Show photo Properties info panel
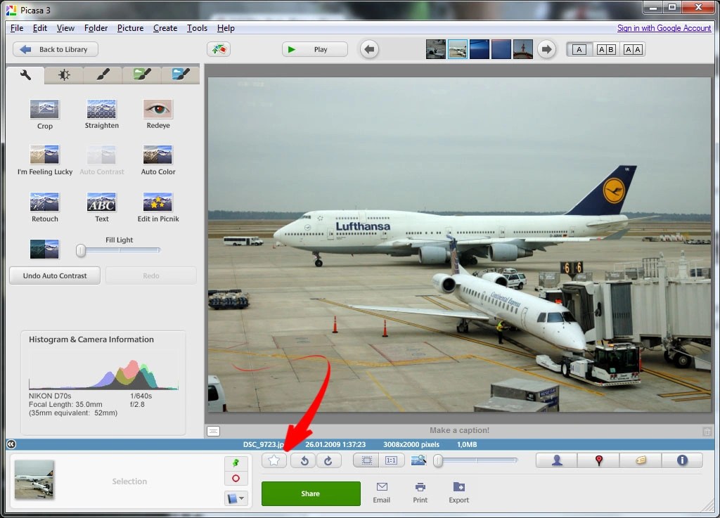The width and height of the screenshot is (720, 518). click(682, 460)
